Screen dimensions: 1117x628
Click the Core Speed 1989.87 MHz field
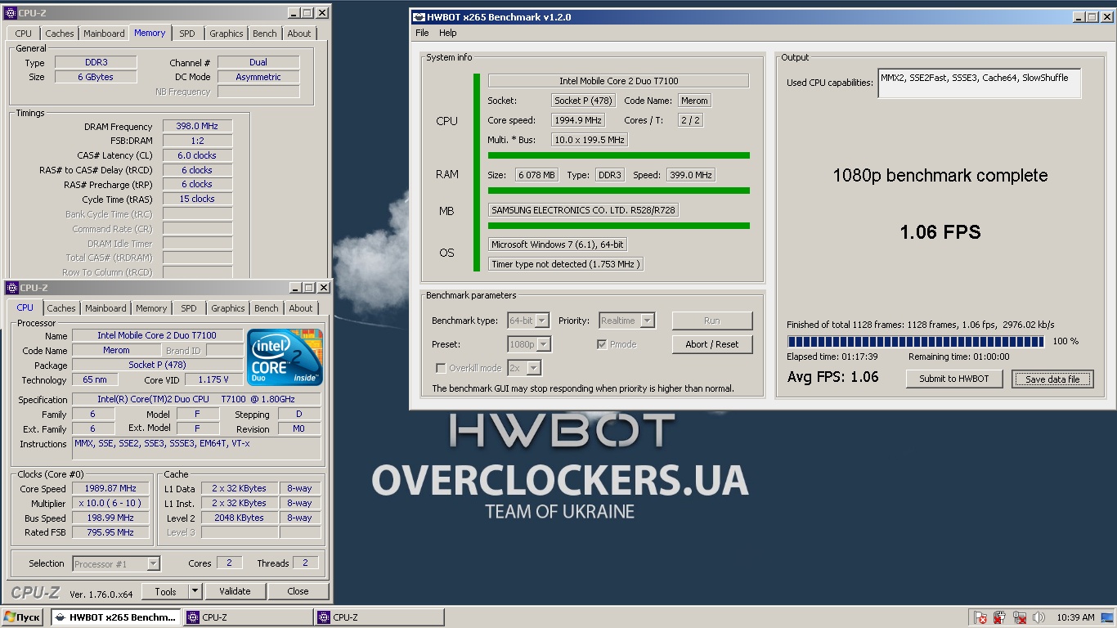(x=110, y=488)
